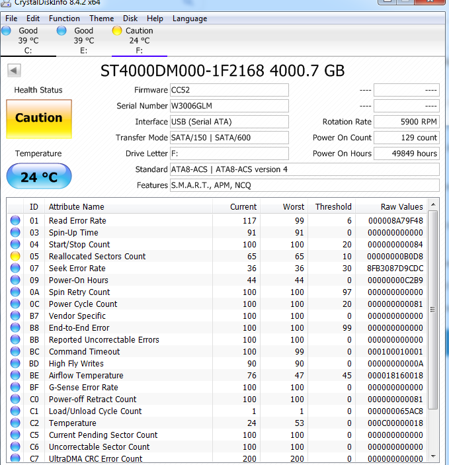Click the Threshold column header

coord(331,206)
